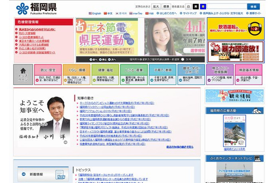Click the 省エネ節電 県民運動 banner

[107, 37]
